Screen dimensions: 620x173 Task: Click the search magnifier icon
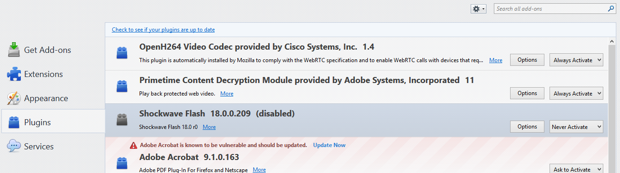611,8
